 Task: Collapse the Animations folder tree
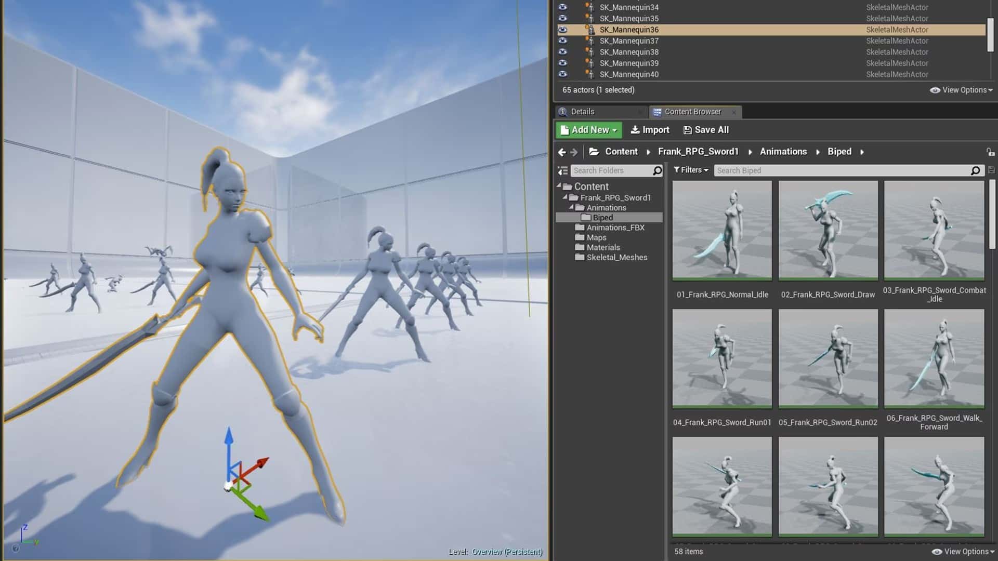(571, 207)
